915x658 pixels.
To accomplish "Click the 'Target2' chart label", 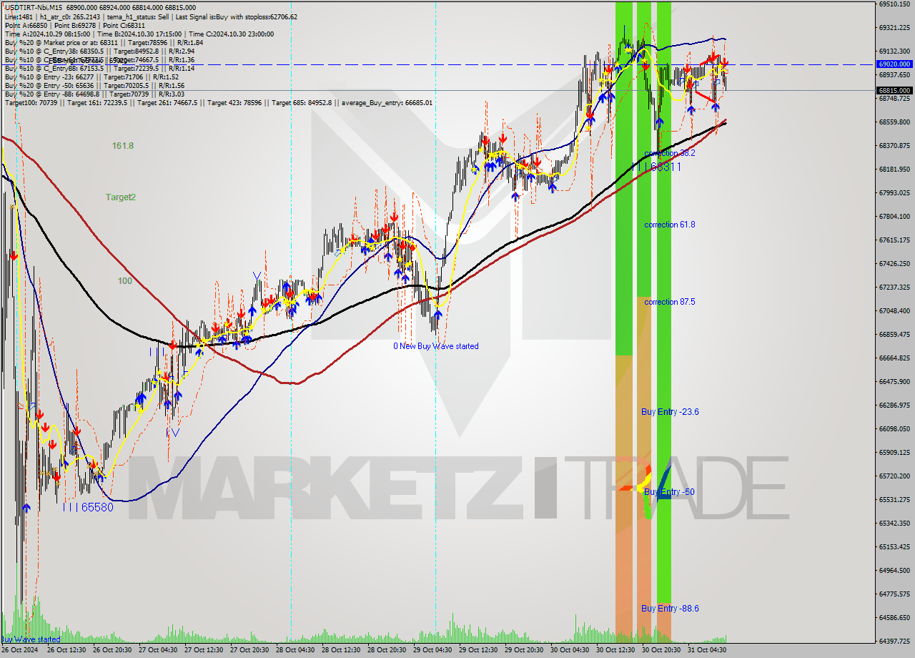I will [121, 197].
